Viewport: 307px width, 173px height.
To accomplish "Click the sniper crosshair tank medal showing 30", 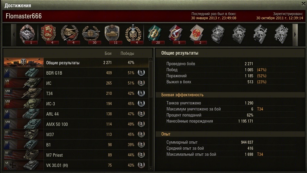I will pos(91,34).
